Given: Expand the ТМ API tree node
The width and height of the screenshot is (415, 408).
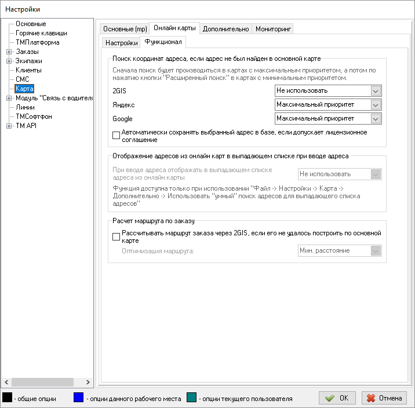Looking at the screenshot, I should (x=9, y=126).
